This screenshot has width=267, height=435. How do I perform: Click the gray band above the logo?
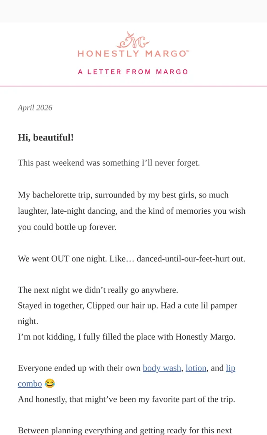[133, 11]
